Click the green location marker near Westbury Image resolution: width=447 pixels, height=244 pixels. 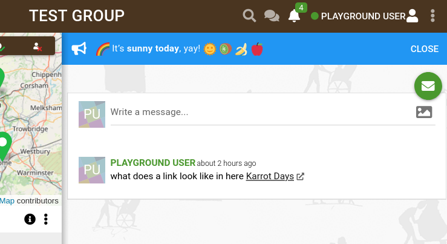4,145
